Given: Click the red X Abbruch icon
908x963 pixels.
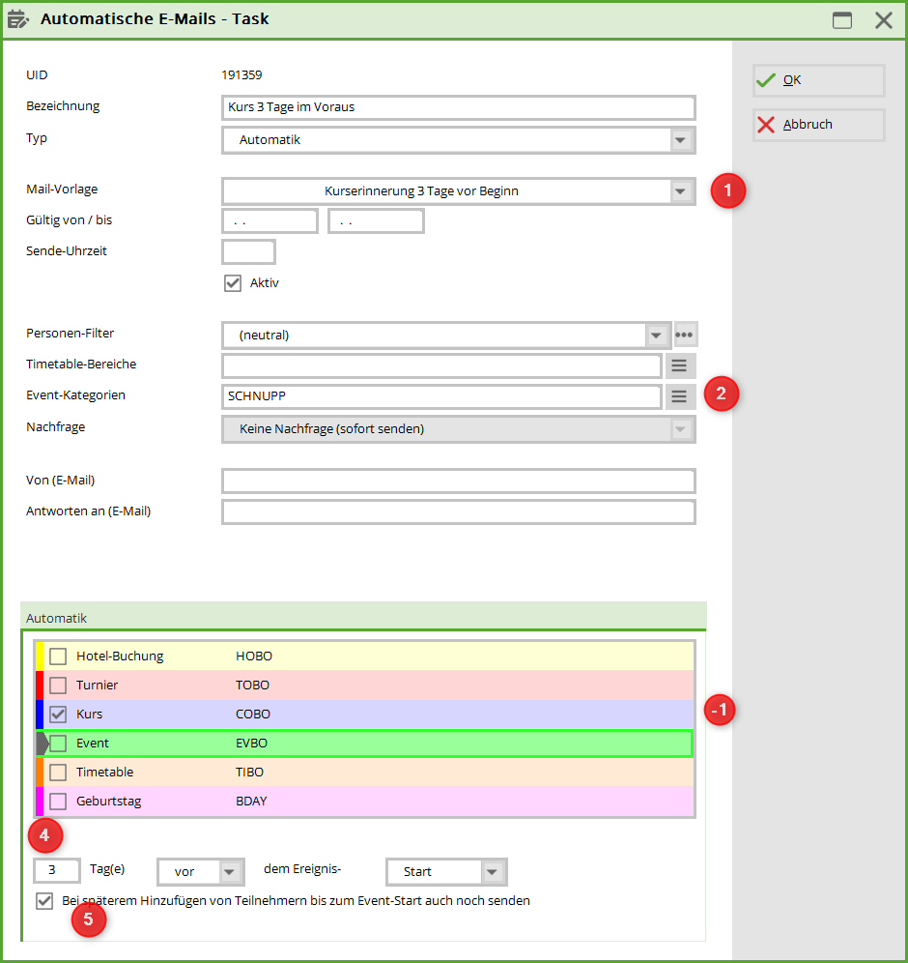Looking at the screenshot, I should coord(766,125).
